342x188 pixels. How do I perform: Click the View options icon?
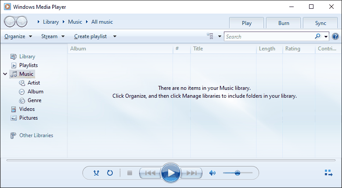210,36
